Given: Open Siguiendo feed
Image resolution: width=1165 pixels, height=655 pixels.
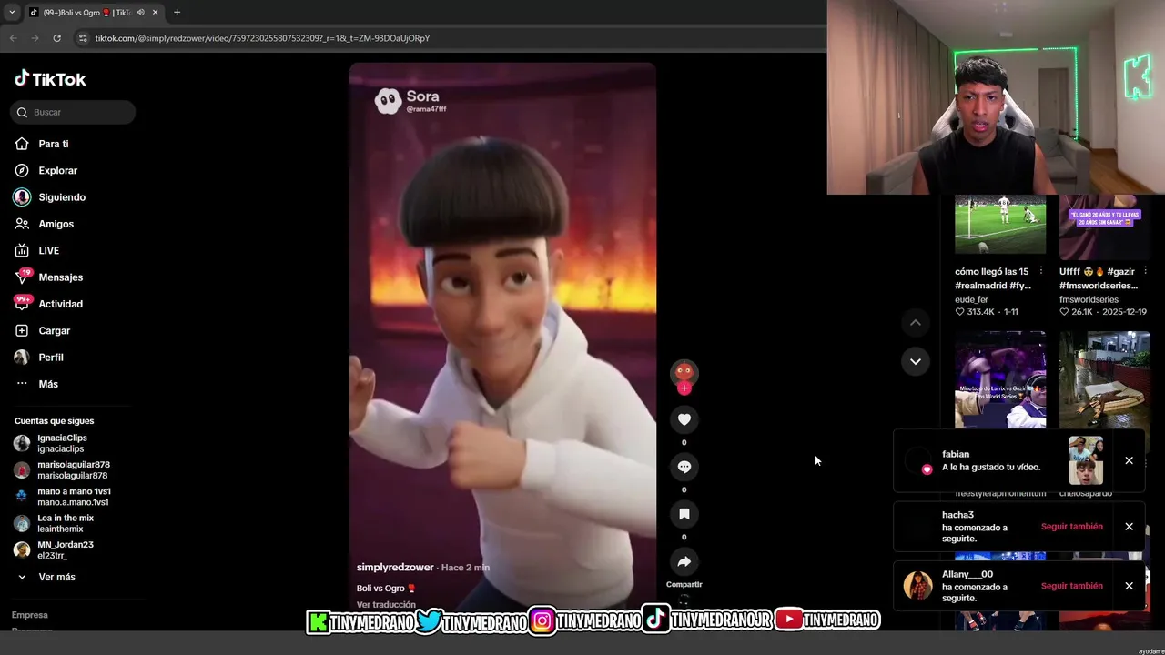Looking at the screenshot, I should 61,197.
